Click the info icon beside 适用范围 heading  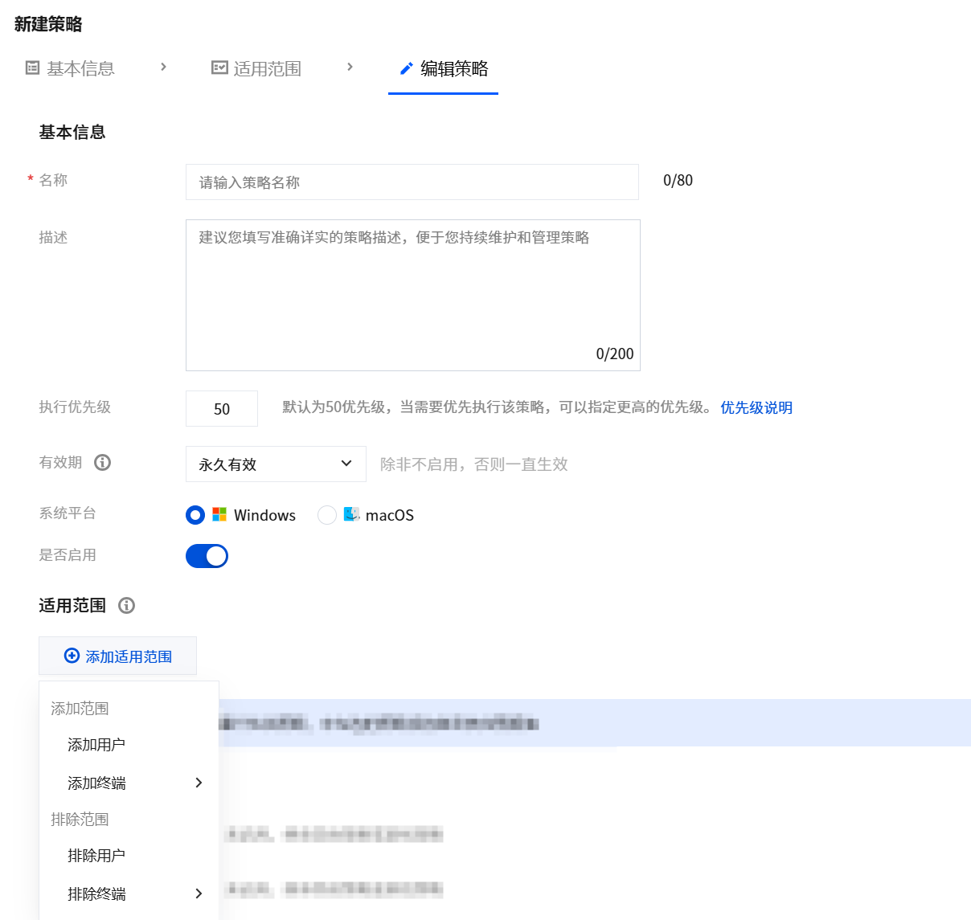click(x=126, y=605)
